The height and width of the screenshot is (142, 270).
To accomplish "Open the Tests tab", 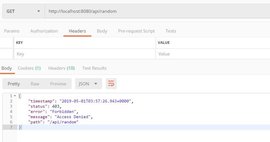I will [171, 31].
